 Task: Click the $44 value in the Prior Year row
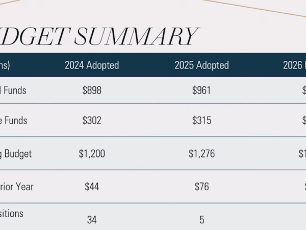(x=92, y=187)
